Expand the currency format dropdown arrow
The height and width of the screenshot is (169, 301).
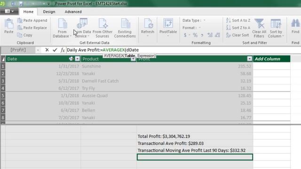click(x=189, y=35)
